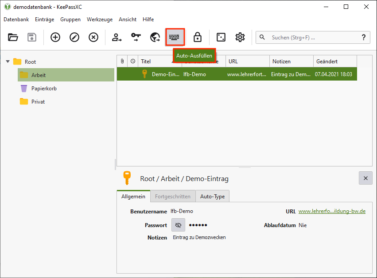Image resolution: width=377 pixels, height=278 pixels.
Task: Close the entry preview panel
Action: click(x=365, y=178)
